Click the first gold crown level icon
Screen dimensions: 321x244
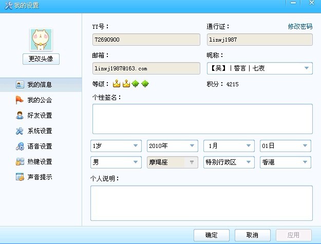point(117,84)
